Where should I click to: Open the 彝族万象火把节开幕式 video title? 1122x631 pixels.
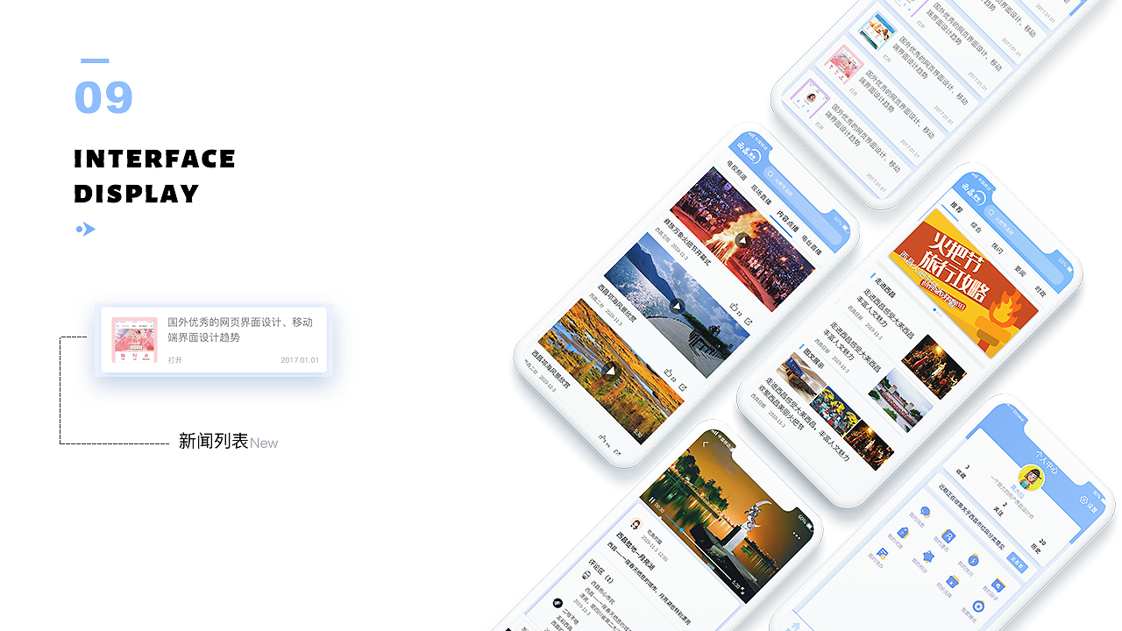688,242
